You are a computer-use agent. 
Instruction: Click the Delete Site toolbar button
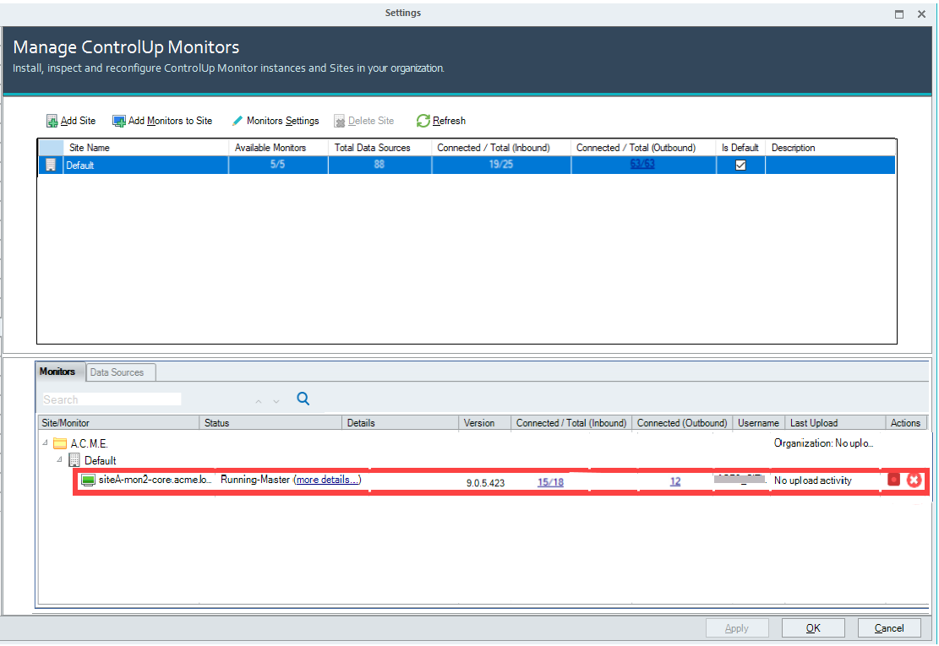point(364,121)
